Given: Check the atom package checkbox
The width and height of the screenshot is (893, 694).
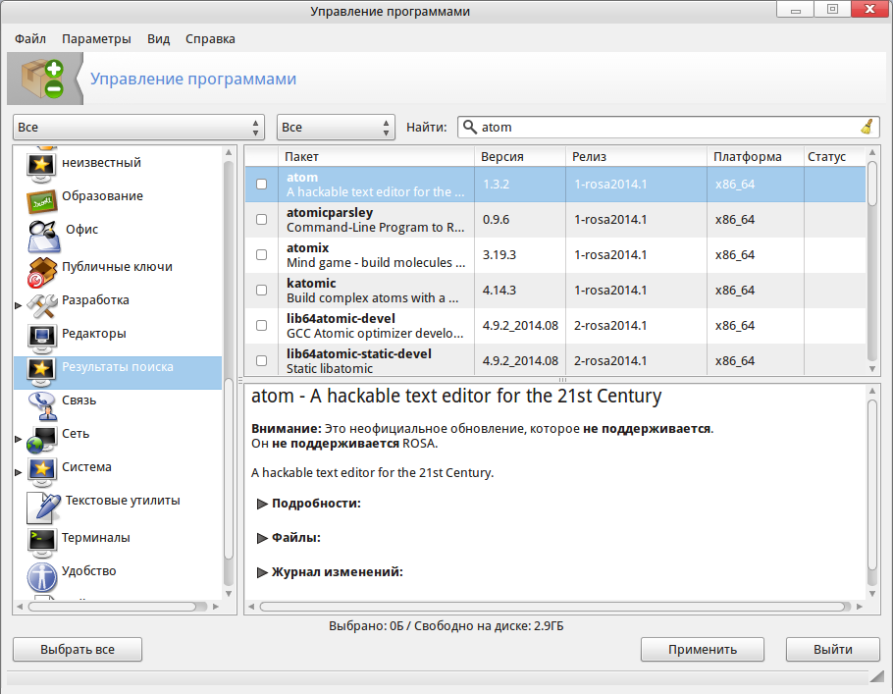Looking at the screenshot, I should coord(261,185).
